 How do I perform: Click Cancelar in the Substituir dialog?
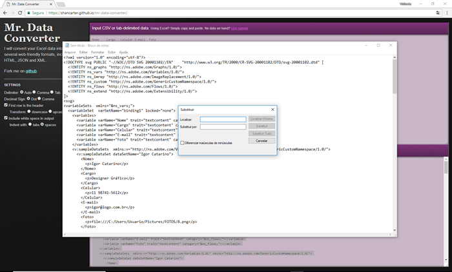tap(262, 141)
